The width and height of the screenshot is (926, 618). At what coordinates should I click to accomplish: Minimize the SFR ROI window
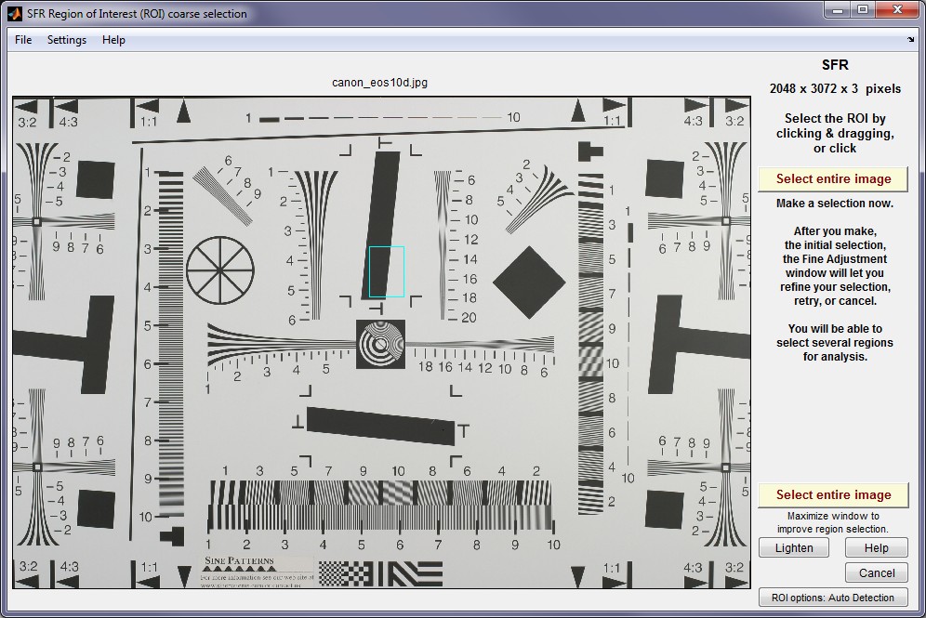[838, 10]
